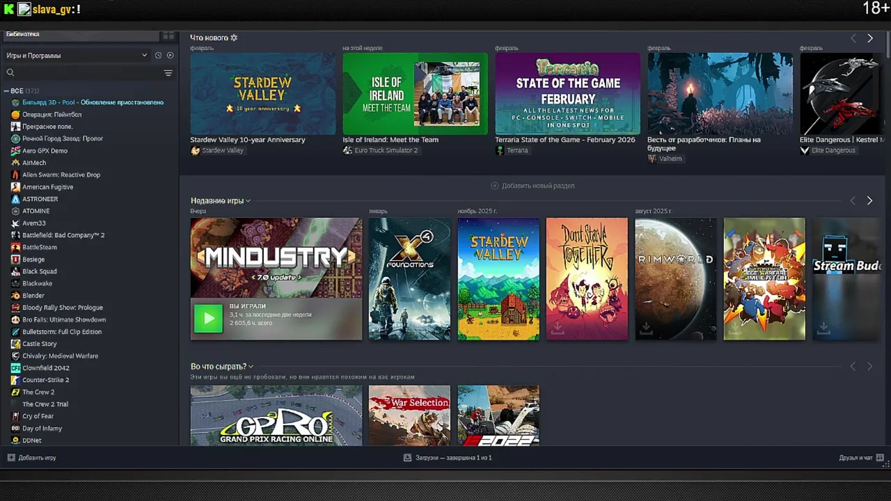Image resolution: width=891 pixels, height=501 pixels.
Task: Click the Elite Dangerous small icon
Action: coord(805,150)
